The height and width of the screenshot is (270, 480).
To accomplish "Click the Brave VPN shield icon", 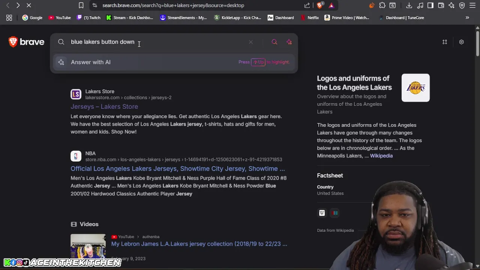I will click(462, 5).
